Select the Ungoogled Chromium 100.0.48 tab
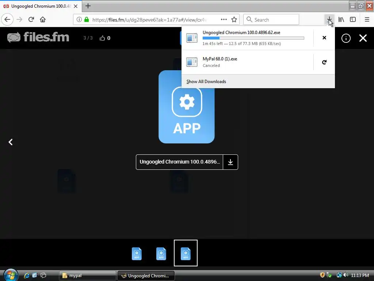 (x=41, y=6)
